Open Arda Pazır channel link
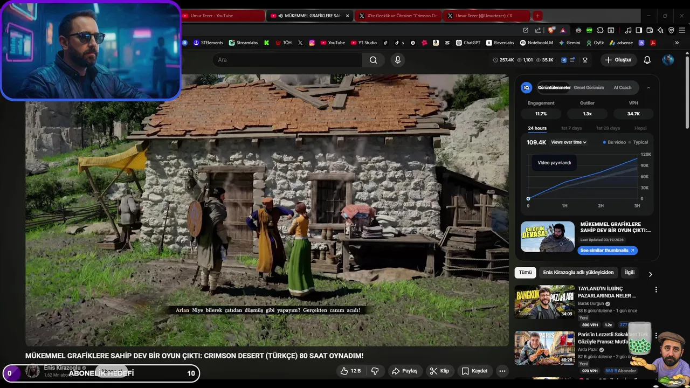Viewport: 690px width, 388px height. (x=589, y=350)
